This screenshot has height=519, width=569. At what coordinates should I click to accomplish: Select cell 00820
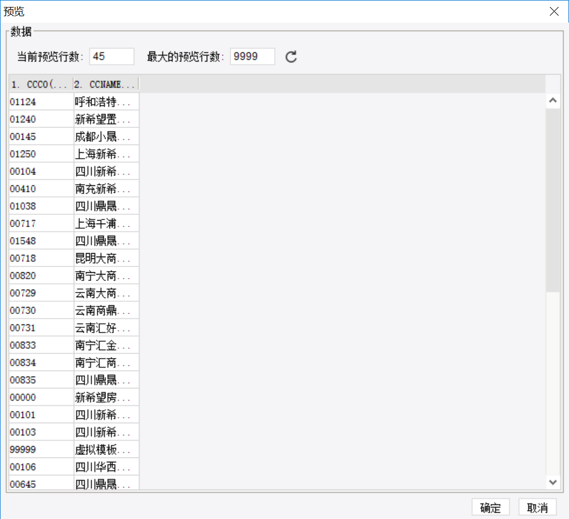pyautogui.click(x=41, y=276)
